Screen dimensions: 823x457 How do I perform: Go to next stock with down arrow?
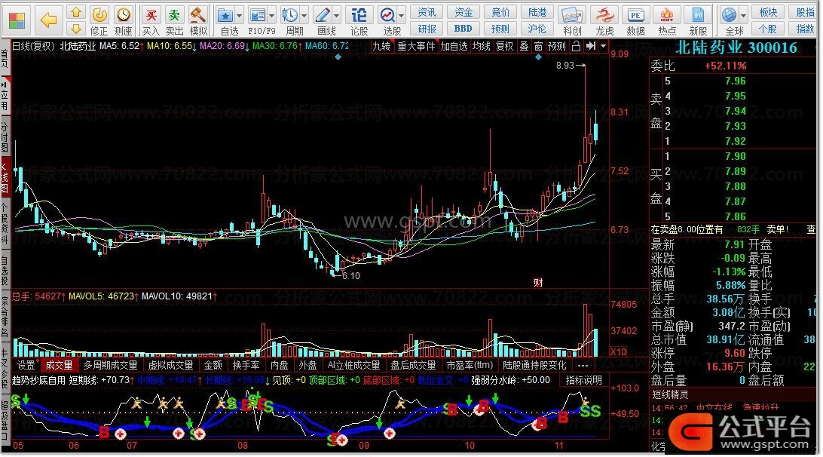76,28
